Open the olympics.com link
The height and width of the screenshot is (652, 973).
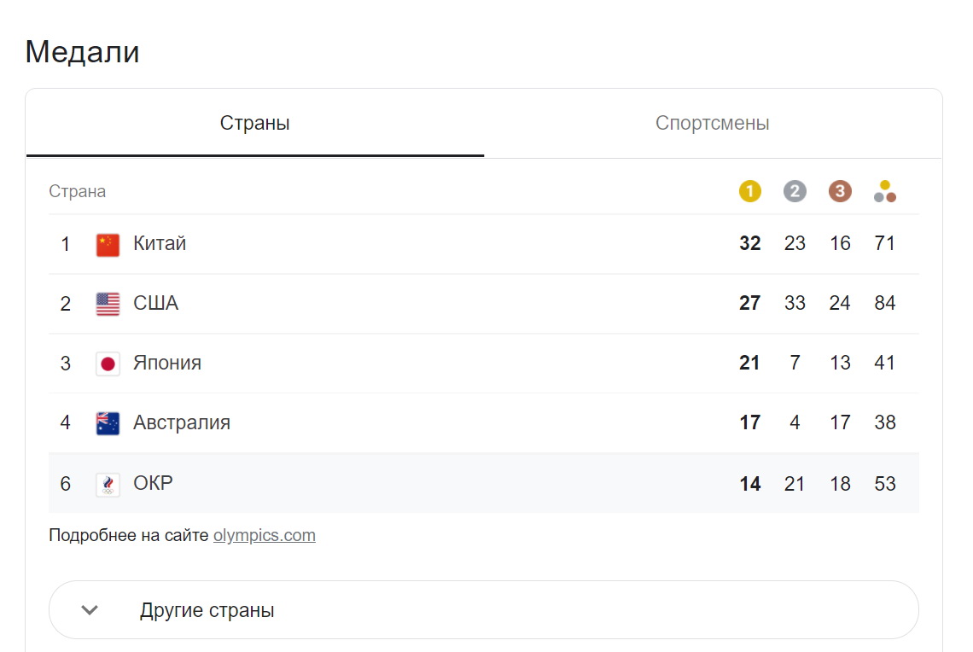pyautogui.click(x=265, y=535)
